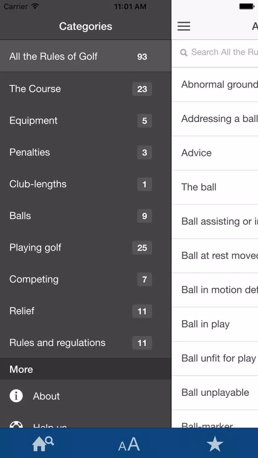Tap the Help us lifebuoy icon
The image size is (258, 458).
pos(16,424)
